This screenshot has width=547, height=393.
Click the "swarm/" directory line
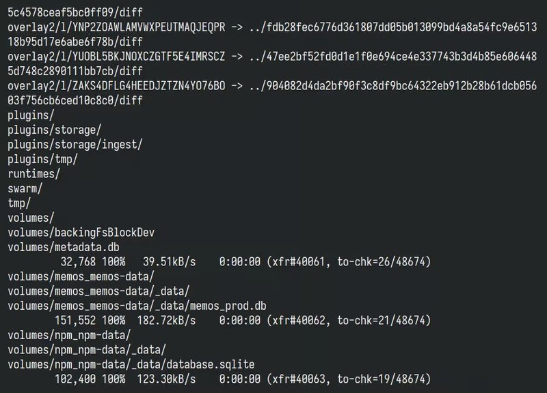pyautogui.click(x=25, y=188)
